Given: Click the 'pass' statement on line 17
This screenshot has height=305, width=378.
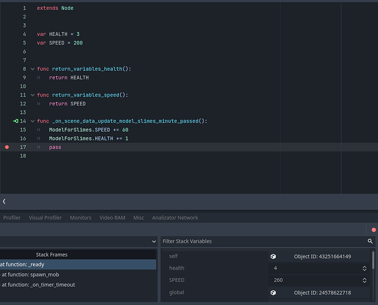Looking at the screenshot, I should click(x=55, y=147).
